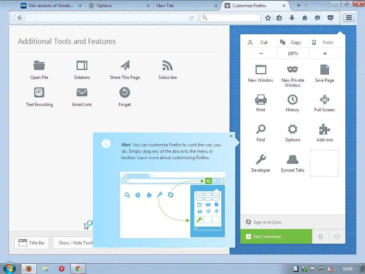Click the Developer wrench icon
This screenshot has height=274, width=365.
[x=261, y=159]
